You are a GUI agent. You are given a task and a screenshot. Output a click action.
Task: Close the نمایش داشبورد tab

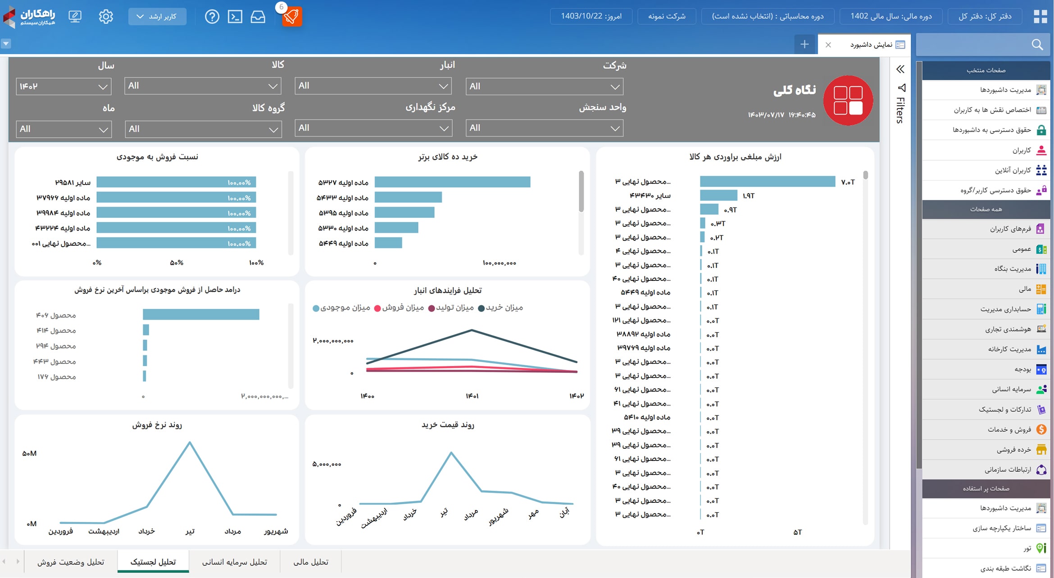coord(828,45)
